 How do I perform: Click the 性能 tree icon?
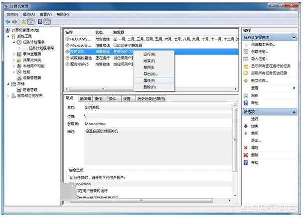pos(19,72)
